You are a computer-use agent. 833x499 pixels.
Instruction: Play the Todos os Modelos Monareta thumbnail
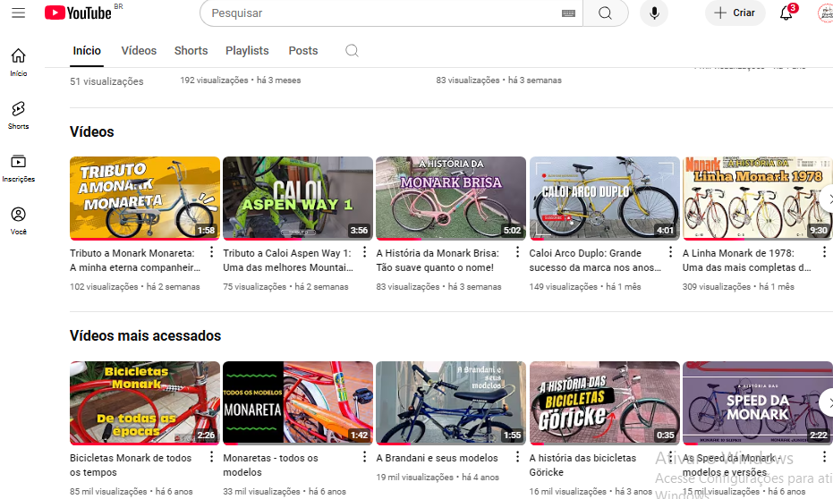[x=298, y=403]
